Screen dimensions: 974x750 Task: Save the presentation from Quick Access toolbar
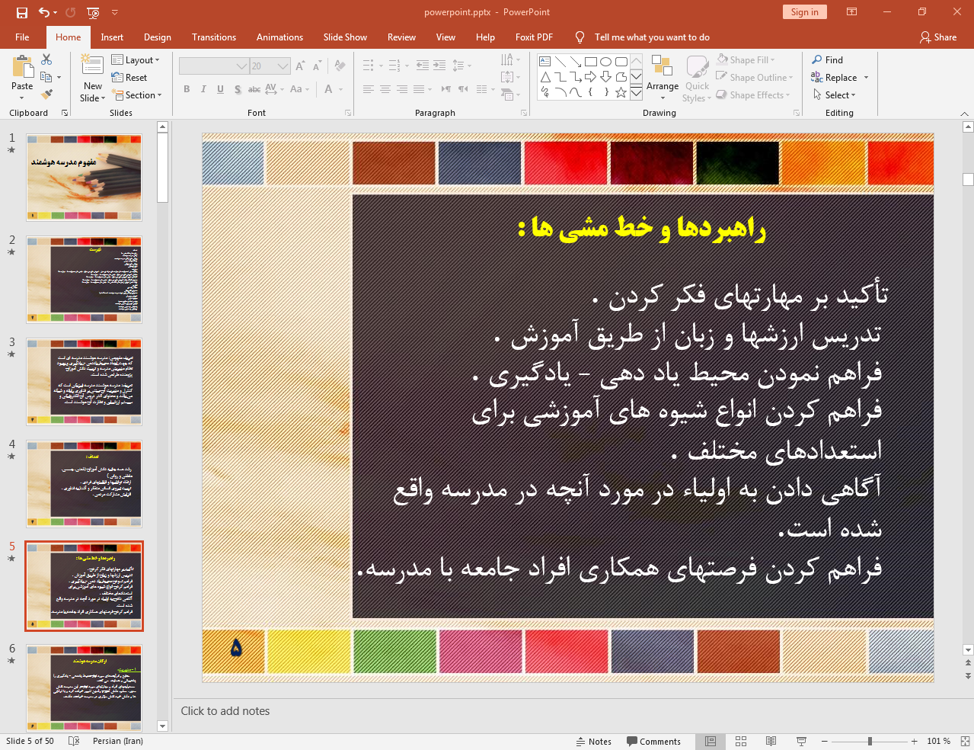pyautogui.click(x=21, y=12)
